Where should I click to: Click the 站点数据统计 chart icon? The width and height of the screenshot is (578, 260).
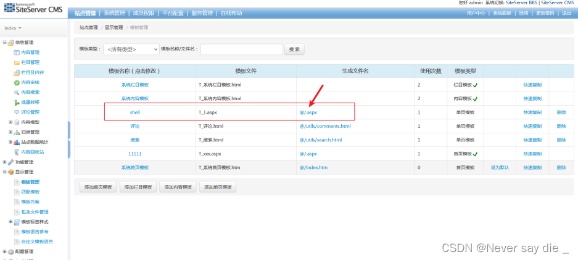point(17,142)
